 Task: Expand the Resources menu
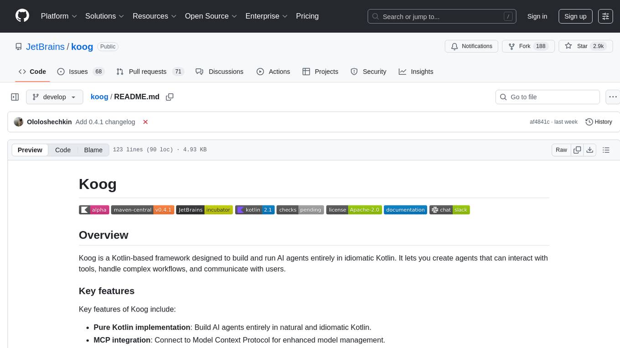point(155,16)
